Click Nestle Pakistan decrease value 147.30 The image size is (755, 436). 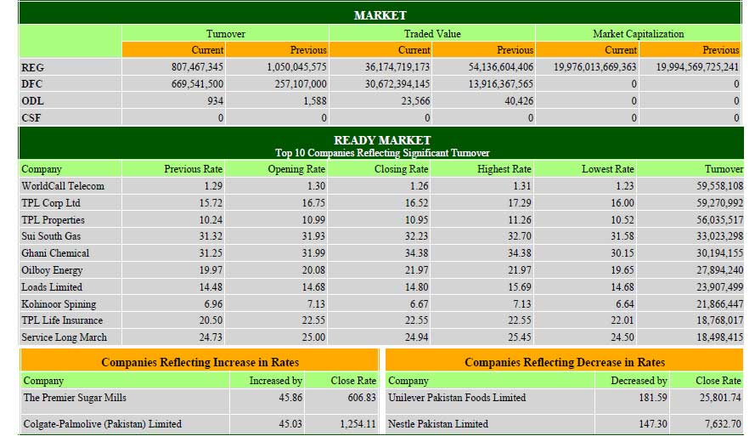pyautogui.click(x=653, y=424)
